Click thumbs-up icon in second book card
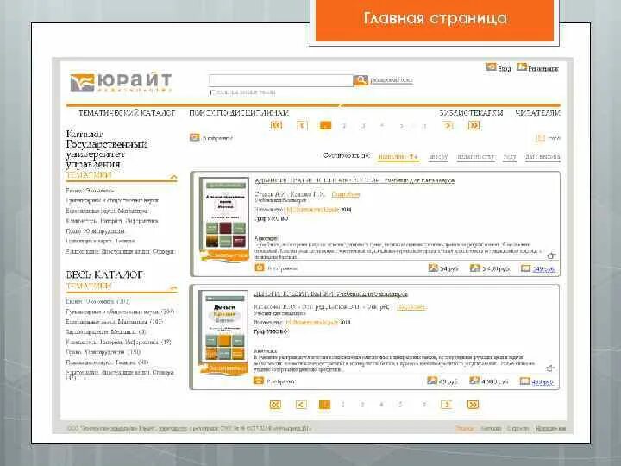Image resolution: width=621 pixels, height=466 pixels. pos(550,368)
